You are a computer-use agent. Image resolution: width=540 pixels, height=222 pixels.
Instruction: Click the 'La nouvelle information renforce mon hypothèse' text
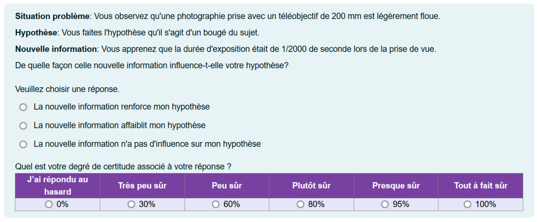[121, 107]
